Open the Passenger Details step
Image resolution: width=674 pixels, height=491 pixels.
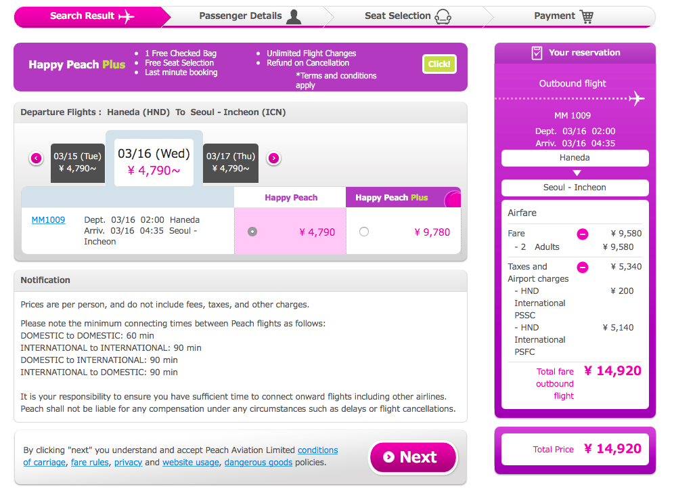pyautogui.click(x=249, y=16)
